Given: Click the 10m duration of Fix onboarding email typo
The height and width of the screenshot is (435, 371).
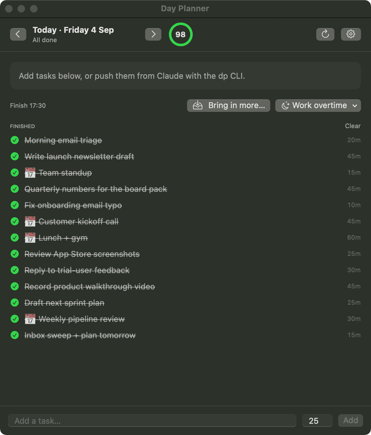Looking at the screenshot, I should pyautogui.click(x=354, y=205).
